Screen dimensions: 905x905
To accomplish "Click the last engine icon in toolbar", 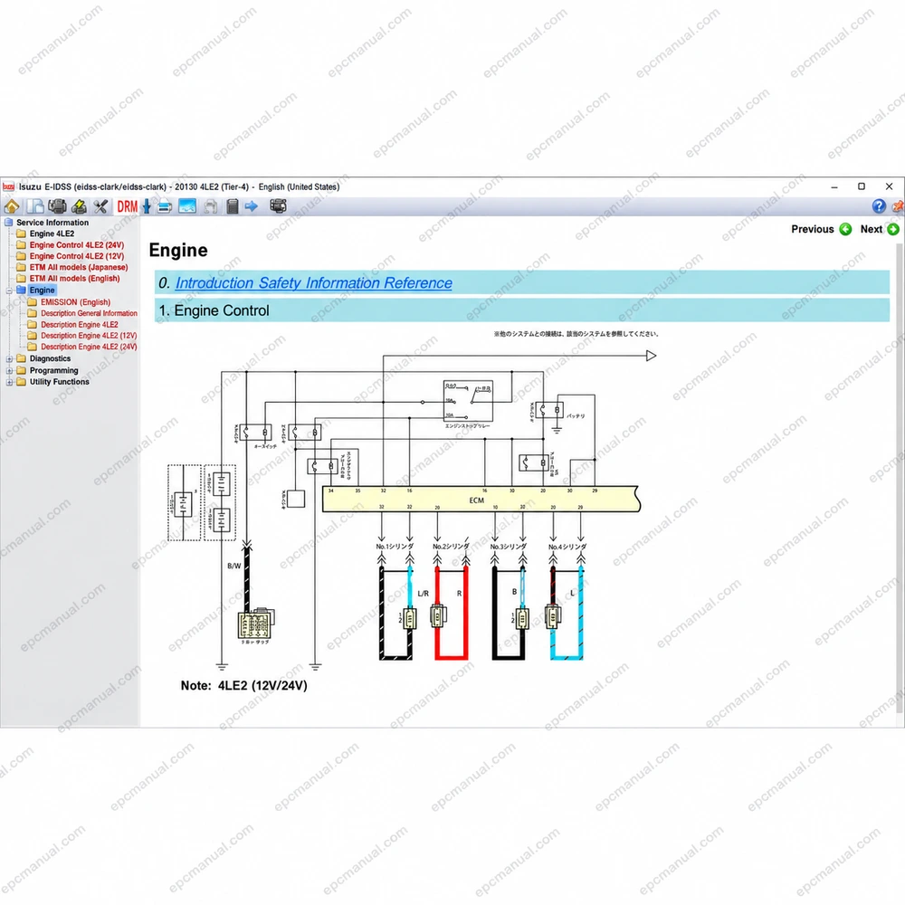I will point(278,205).
